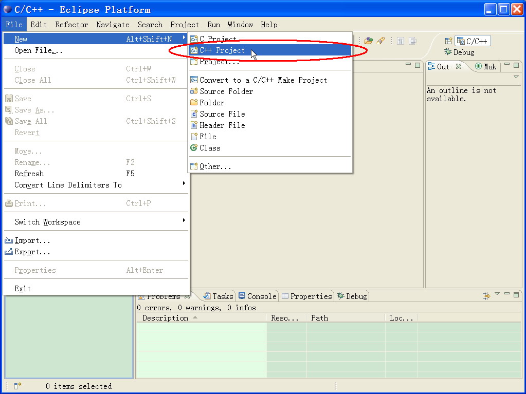Maximize the Problems panel

(516, 295)
